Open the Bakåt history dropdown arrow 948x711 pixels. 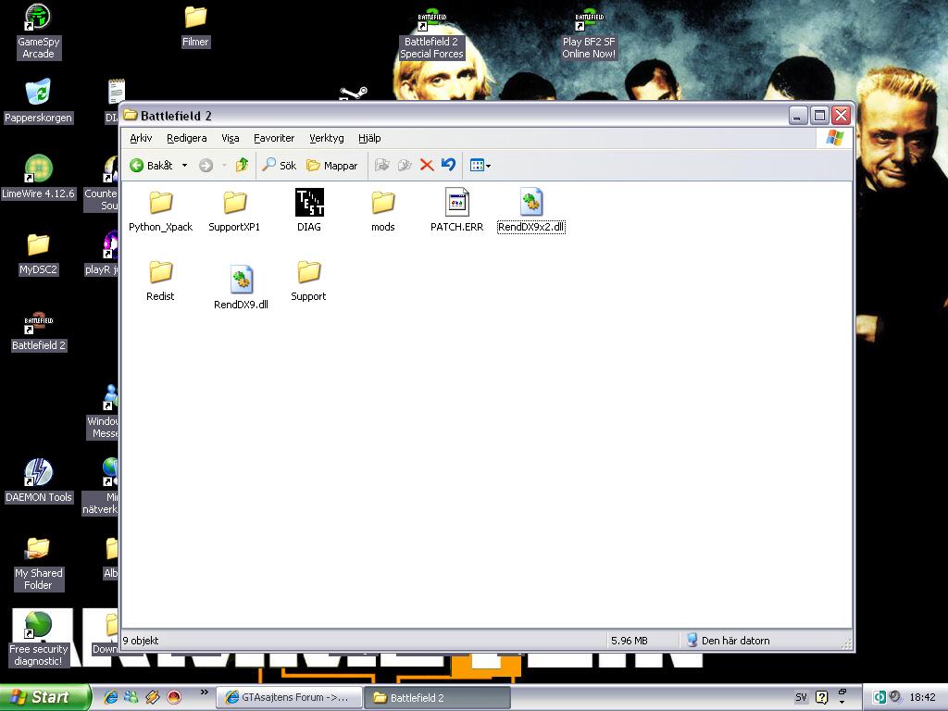[x=184, y=166]
